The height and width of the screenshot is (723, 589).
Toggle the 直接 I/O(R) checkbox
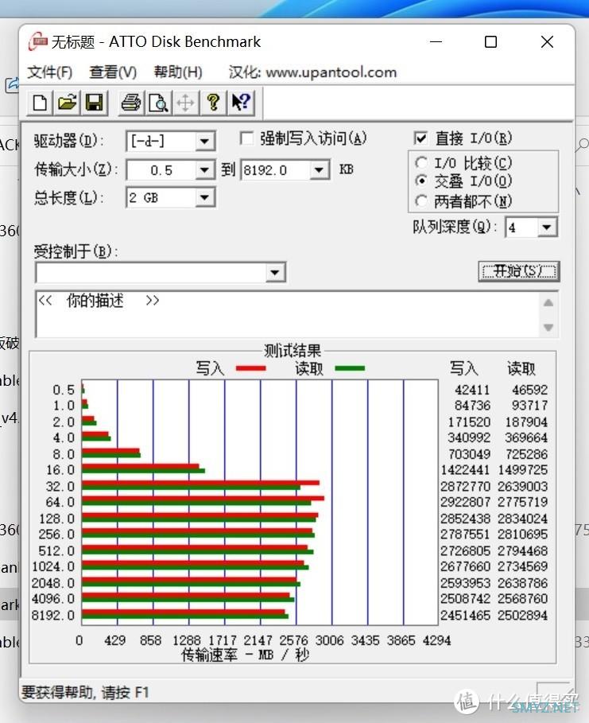(420, 138)
